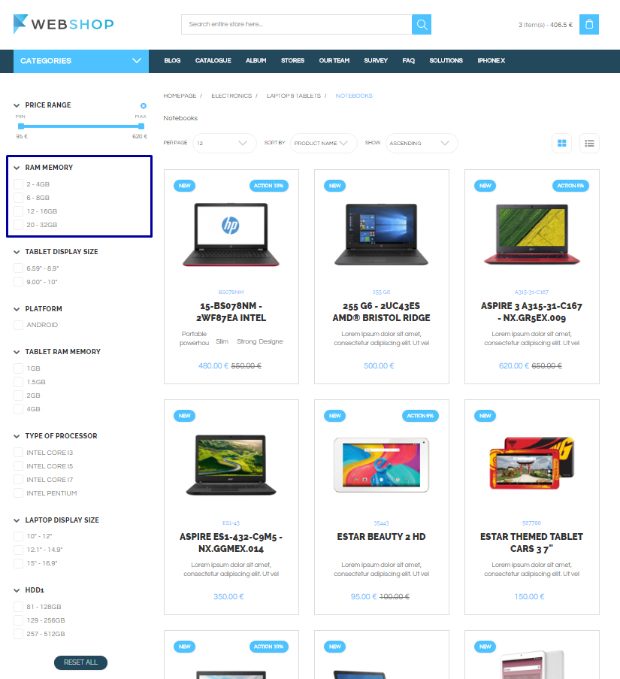This screenshot has width=620, height=679.
Task: Click the ACTION 10% badge
Action: [x=269, y=647]
